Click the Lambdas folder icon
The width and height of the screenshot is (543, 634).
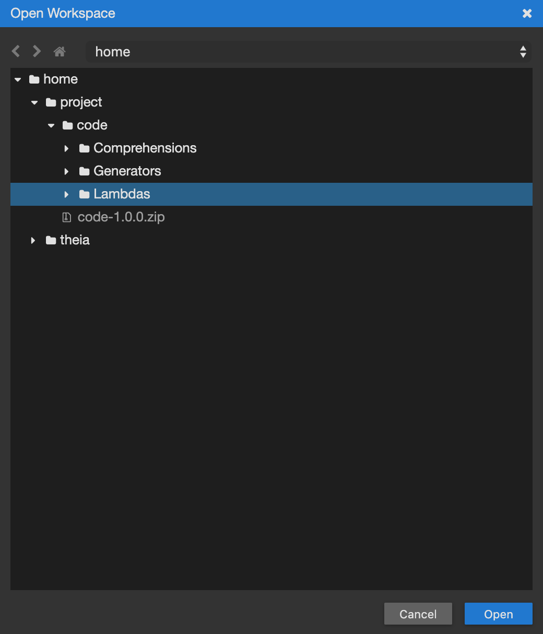coord(84,194)
